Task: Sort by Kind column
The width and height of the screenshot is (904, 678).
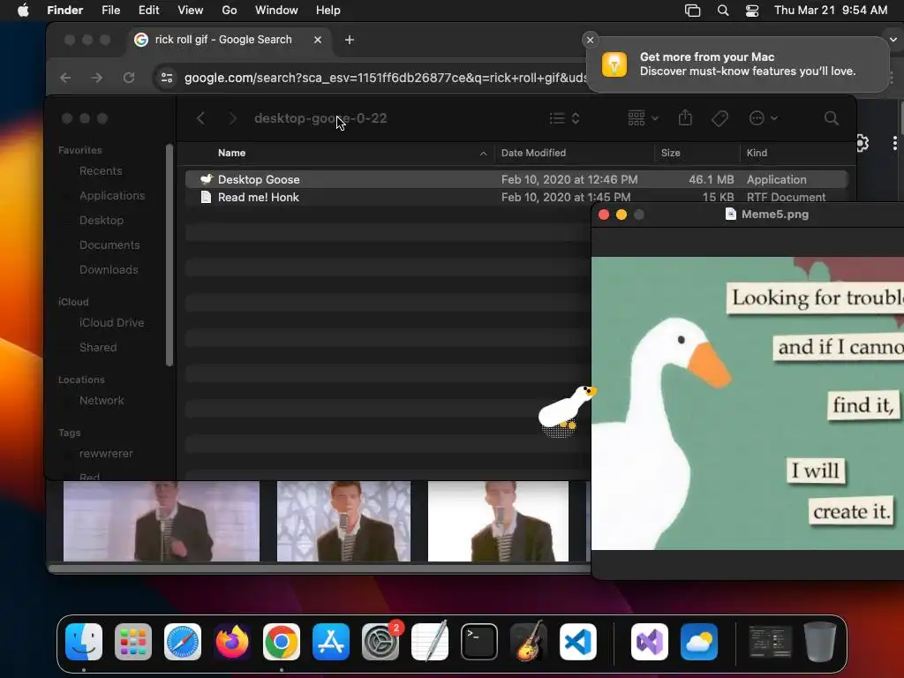Action: point(797,153)
